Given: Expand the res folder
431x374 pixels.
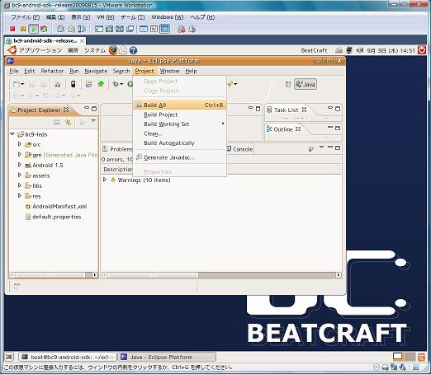Looking at the screenshot, I should (x=20, y=196).
